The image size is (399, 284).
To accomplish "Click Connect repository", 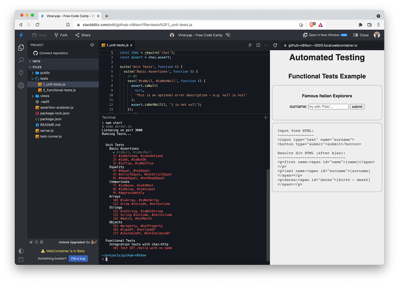I will tap(54, 53).
